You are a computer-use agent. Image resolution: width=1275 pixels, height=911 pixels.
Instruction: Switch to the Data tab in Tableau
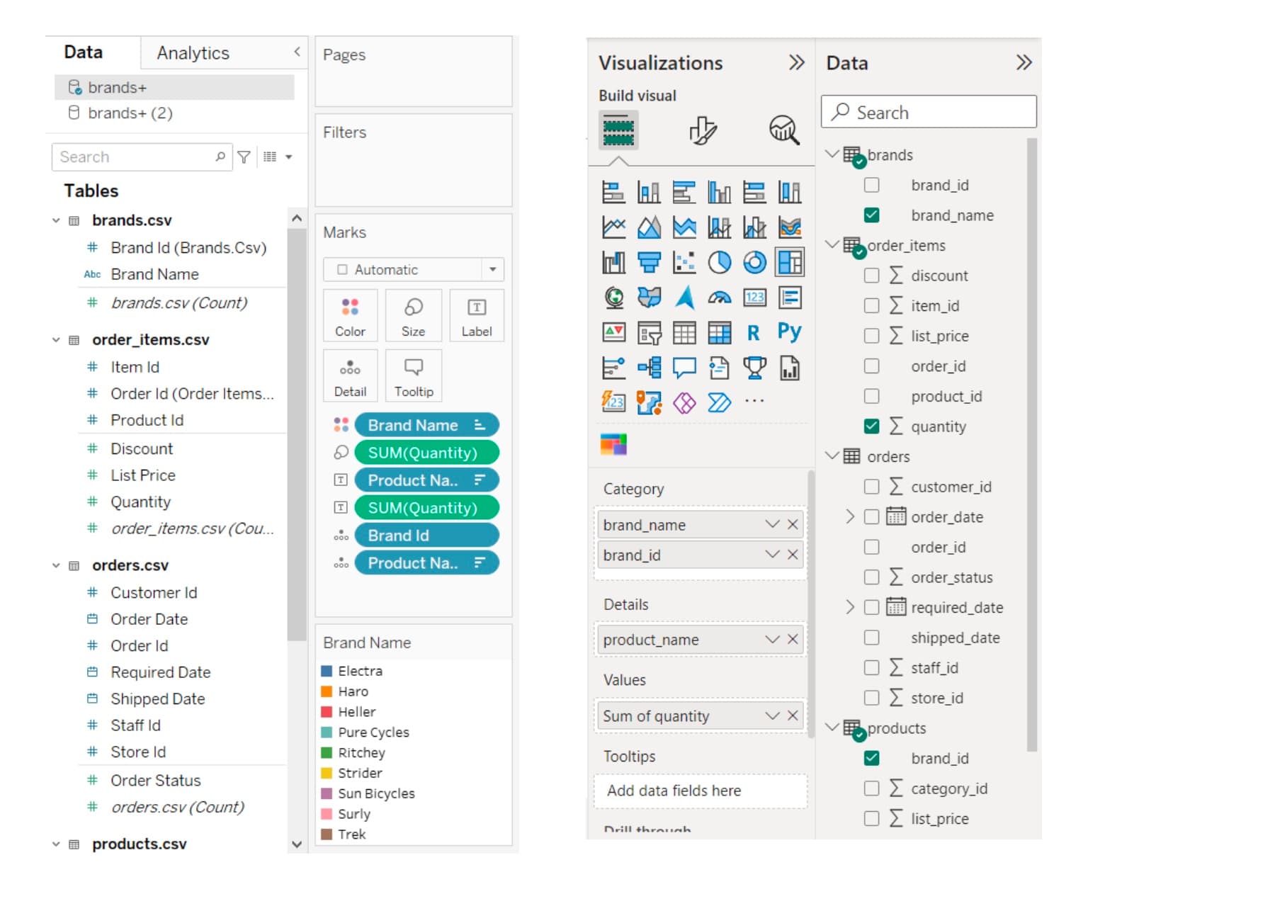click(84, 52)
